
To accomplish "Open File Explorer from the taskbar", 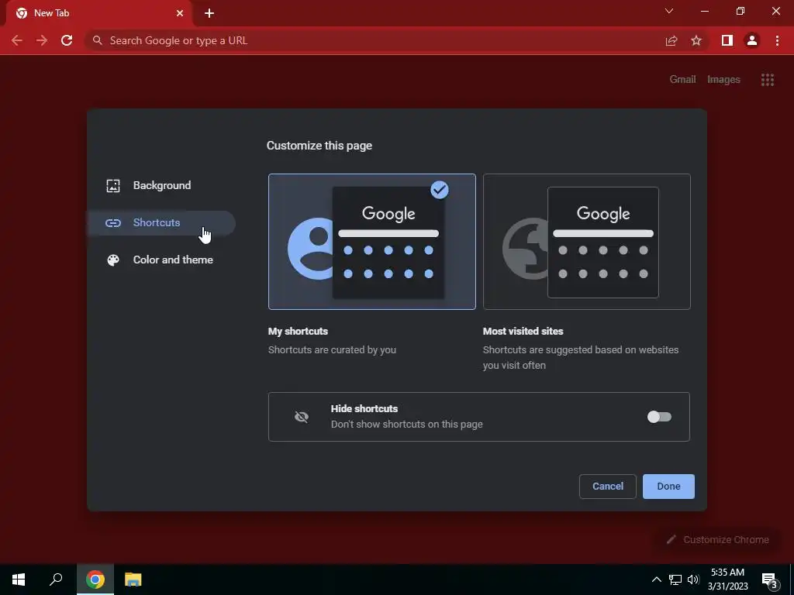I will [133, 580].
